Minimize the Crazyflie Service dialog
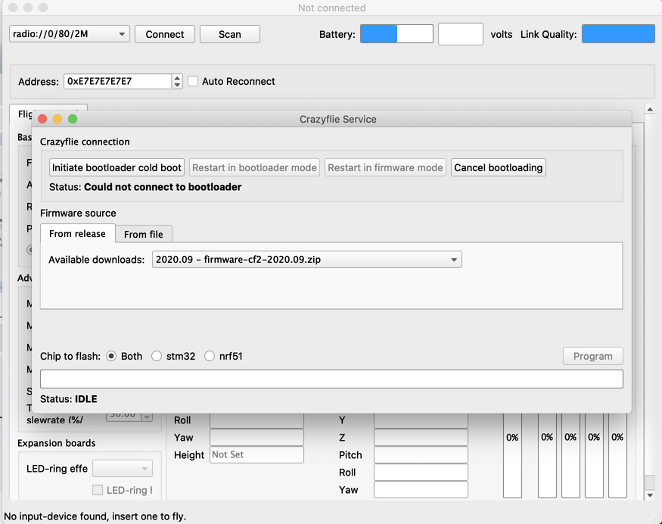This screenshot has width=662, height=524. [x=57, y=119]
